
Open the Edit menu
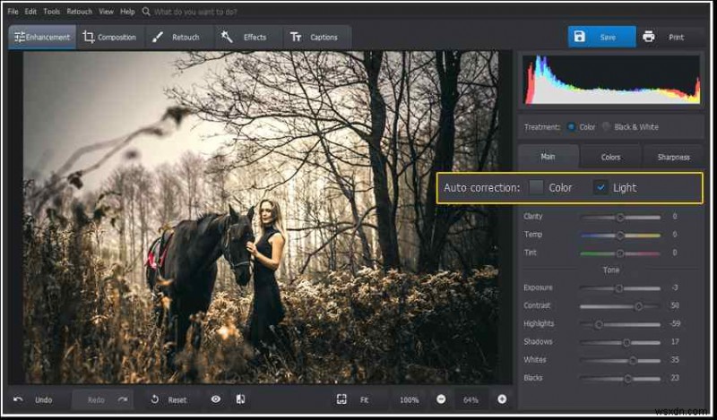(x=30, y=12)
